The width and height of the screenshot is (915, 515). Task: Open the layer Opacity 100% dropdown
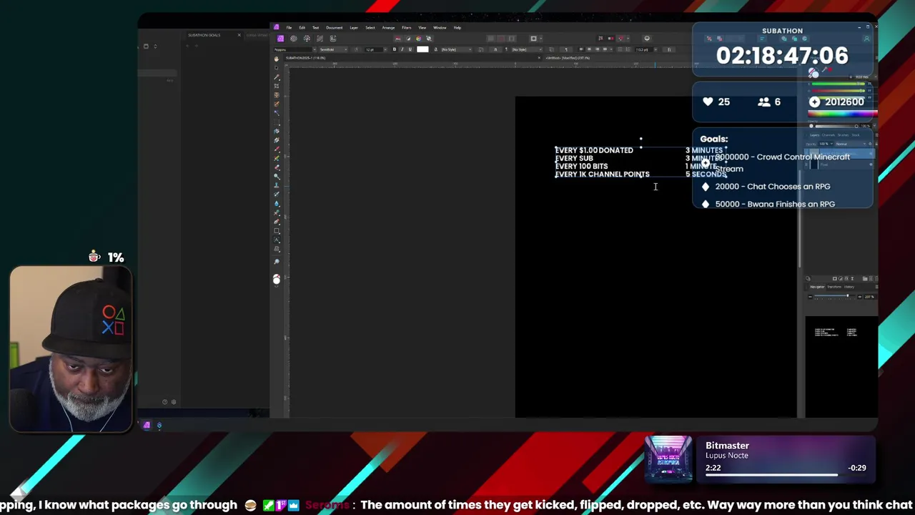[x=826, y=144]
